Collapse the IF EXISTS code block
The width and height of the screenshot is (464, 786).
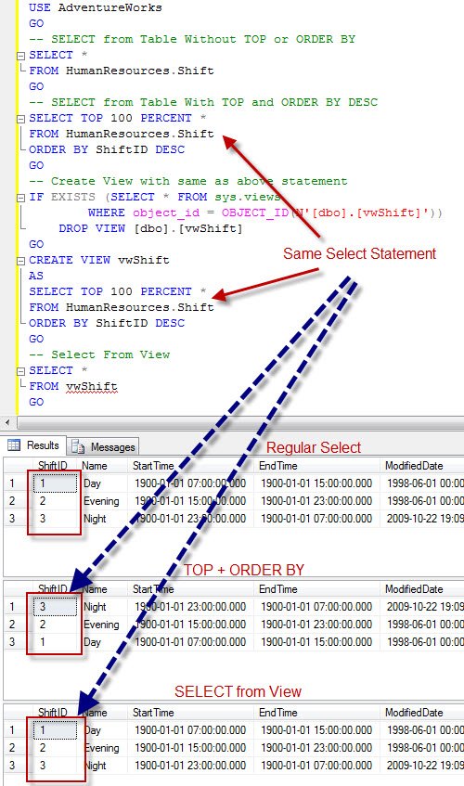click(21, 198)
